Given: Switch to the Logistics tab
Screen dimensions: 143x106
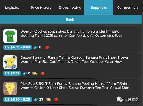Looking at the screenshot, I should click(x=12, y=8).
